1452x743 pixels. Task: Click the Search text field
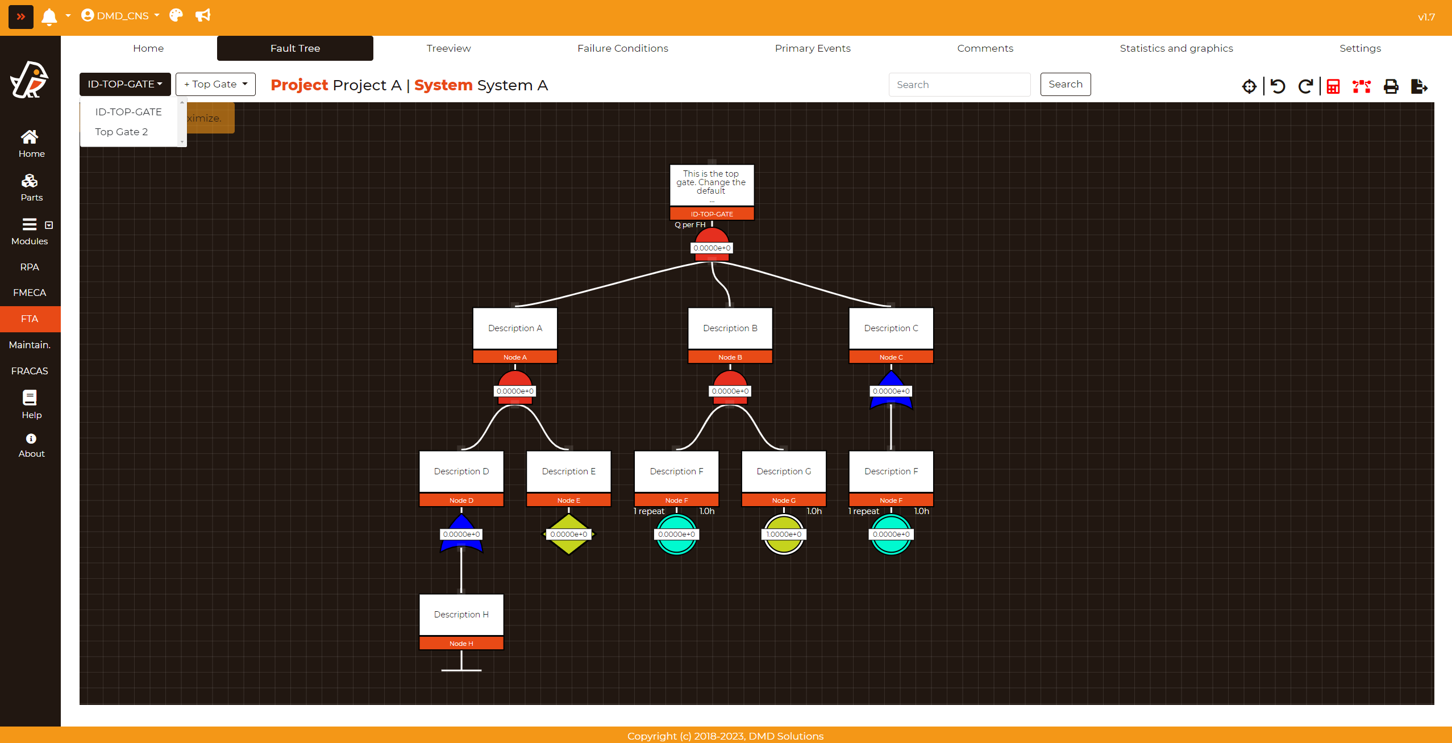tap(959, 85)
